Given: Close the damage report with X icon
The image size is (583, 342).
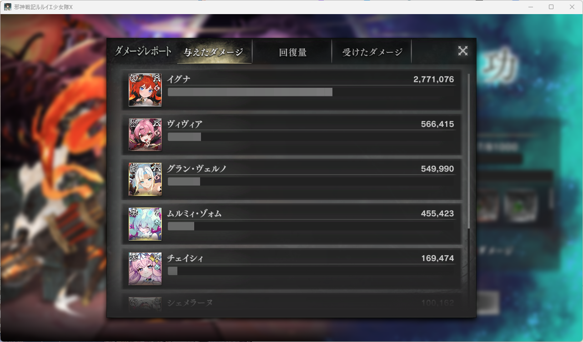Looking at the screenshot, I should (462, 51).
